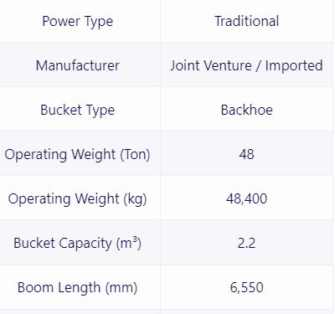Click the word Capacity in the table
This screenshot has height=314, width=335.
85,244
